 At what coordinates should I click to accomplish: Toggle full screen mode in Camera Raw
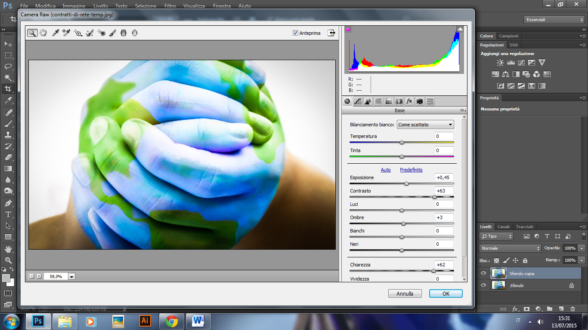pos(331,33)
